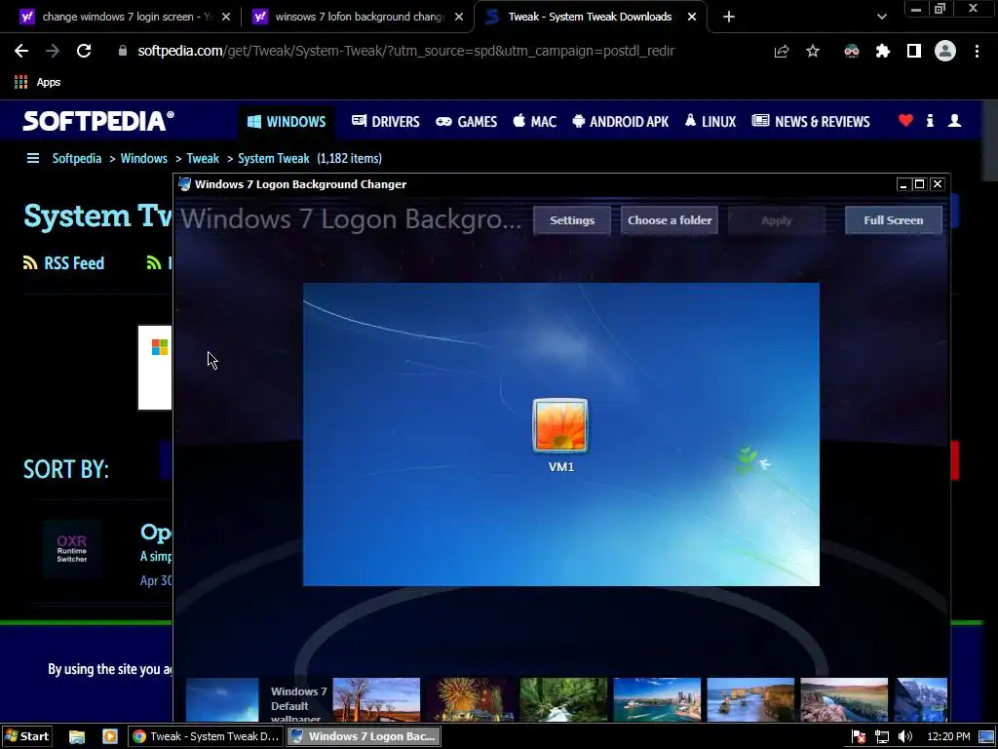
Task: Click the Softpedia logo
Action: [x=98, y=121]
